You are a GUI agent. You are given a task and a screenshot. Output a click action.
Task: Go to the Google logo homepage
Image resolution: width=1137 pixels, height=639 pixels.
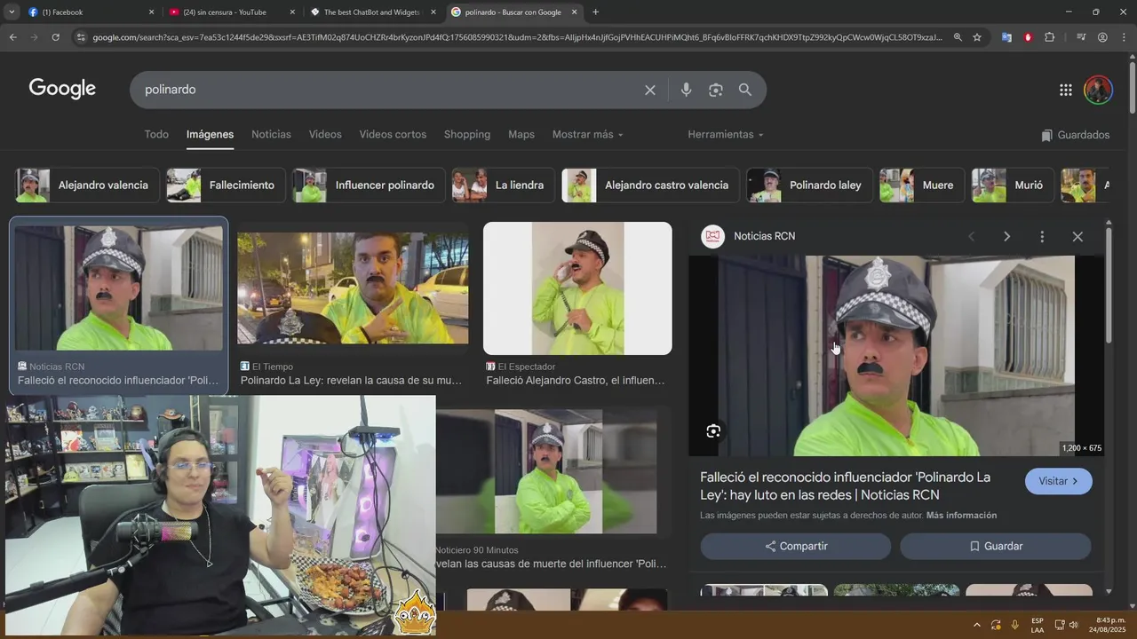(62, 89)
